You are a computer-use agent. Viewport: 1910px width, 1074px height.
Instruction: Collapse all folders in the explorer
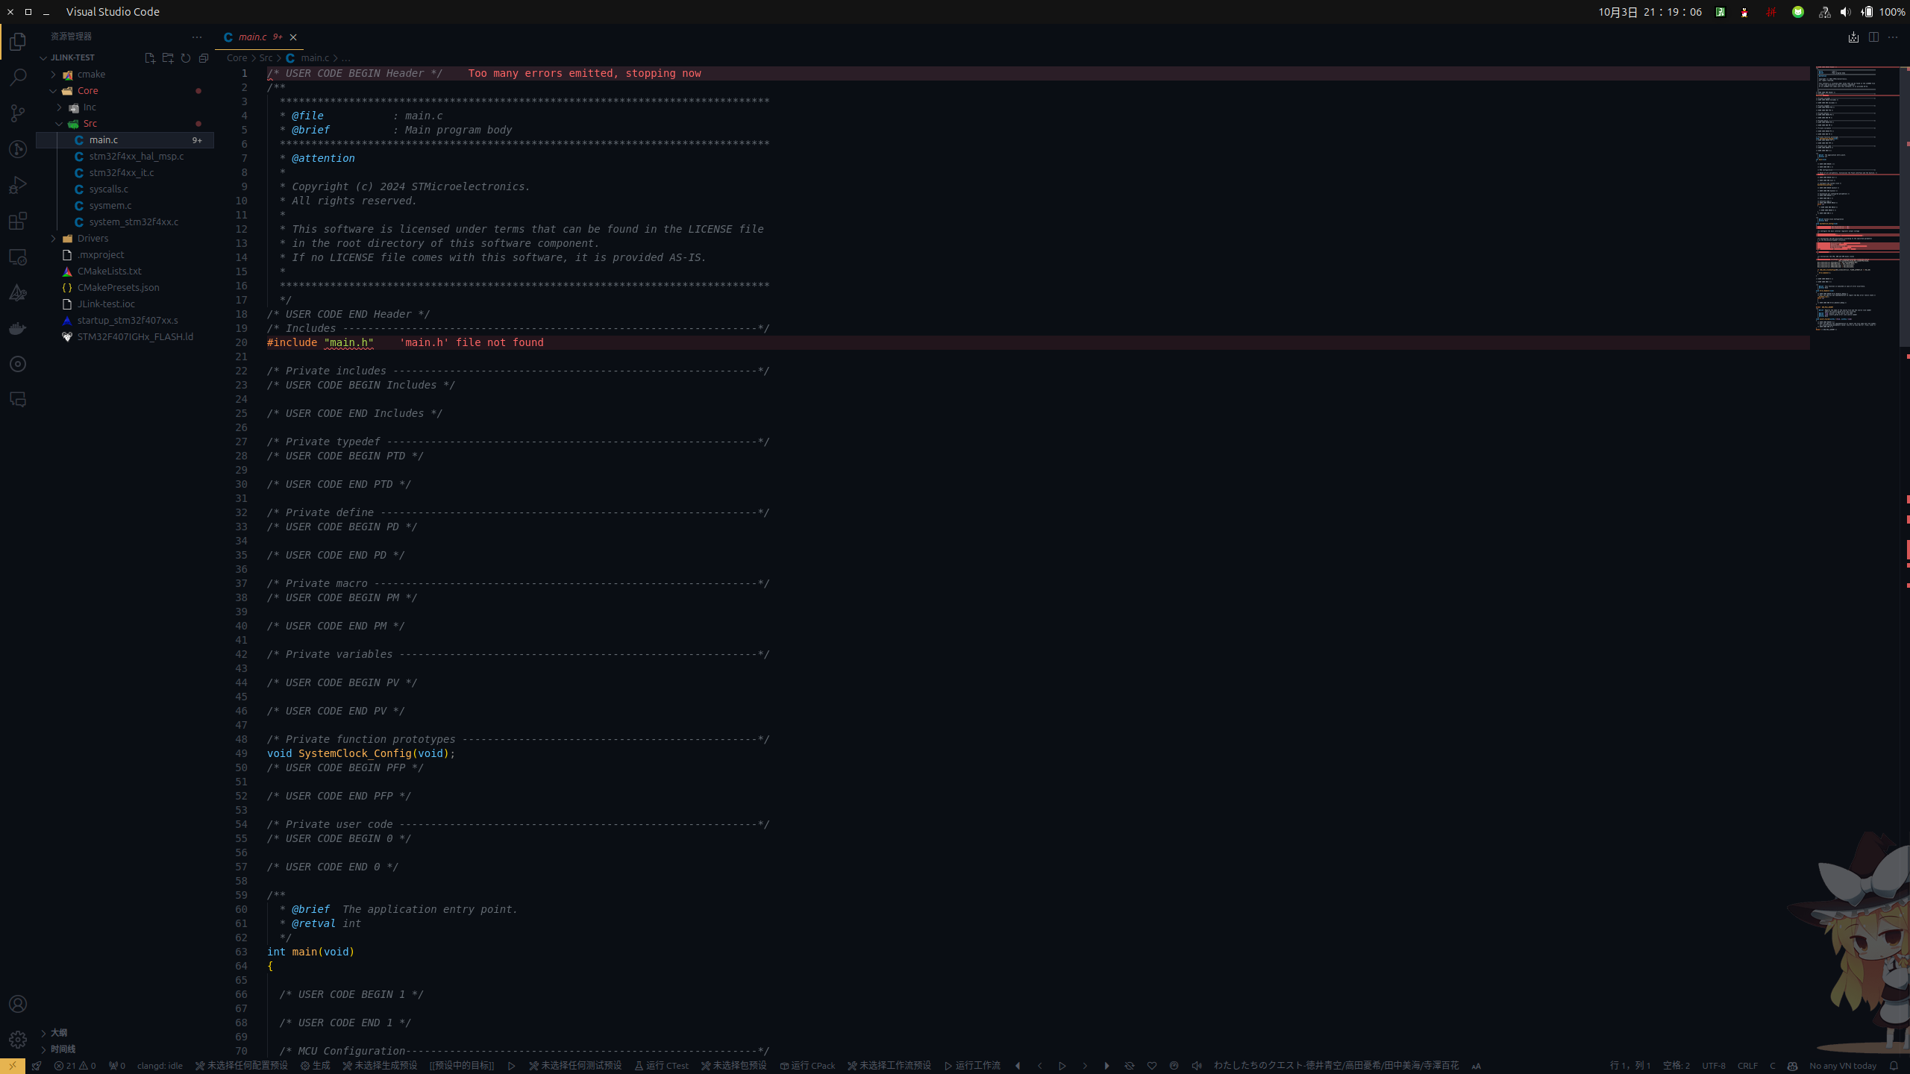[204, 57]
